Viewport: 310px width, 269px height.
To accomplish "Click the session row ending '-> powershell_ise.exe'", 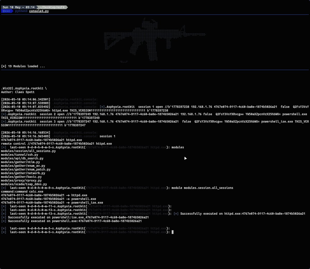I will coord(52,203).
